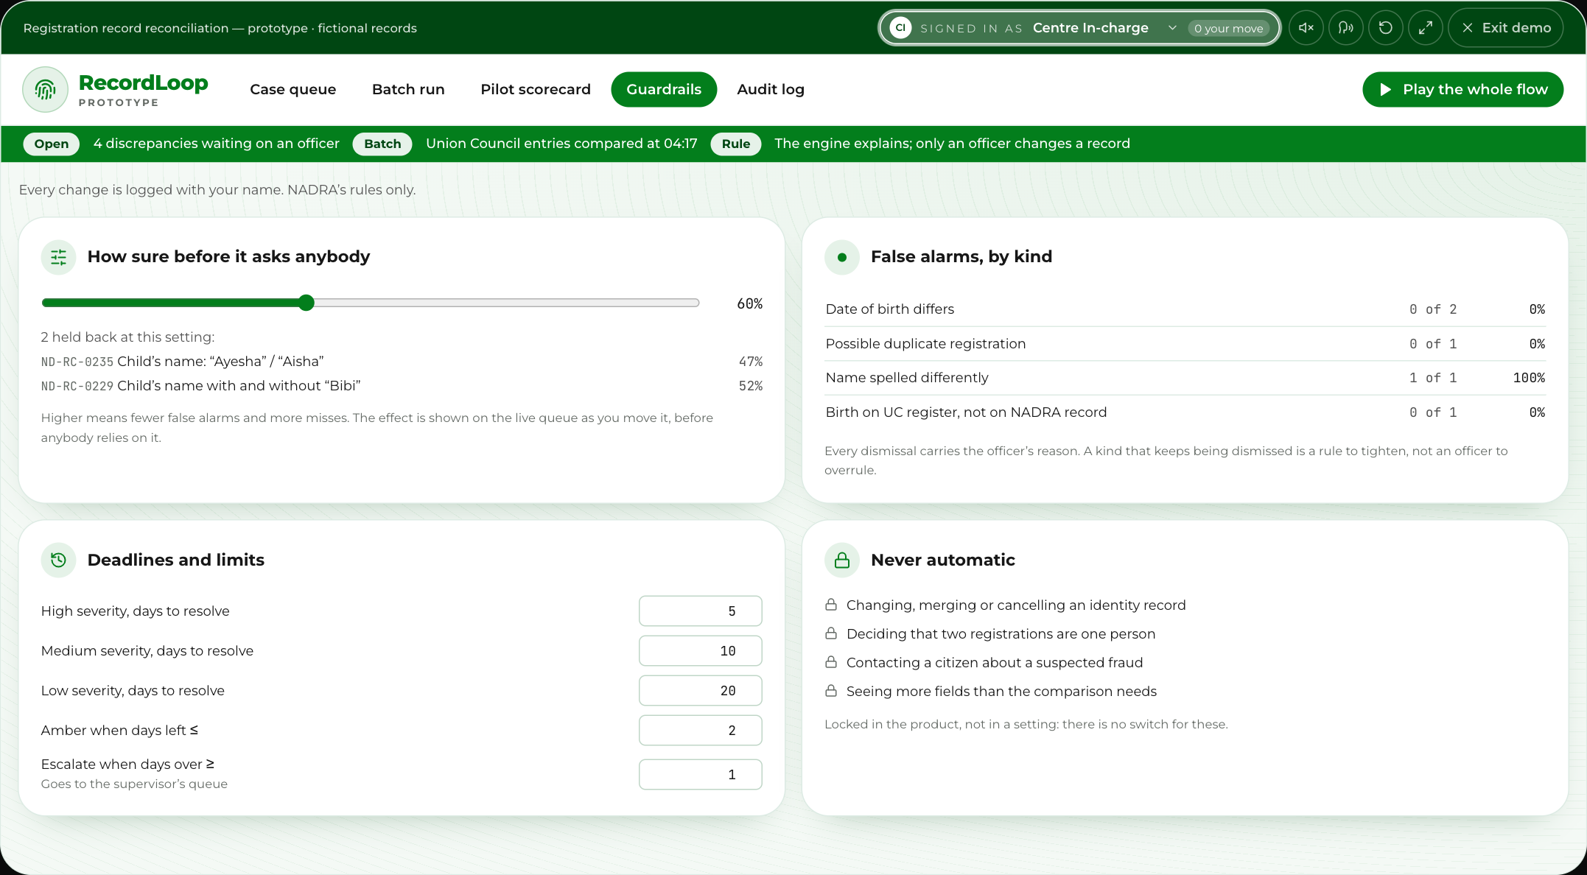Click the clock icon beside Deadlines and limits
Screen dimensions: 1587x875
[x=59, y=561]
